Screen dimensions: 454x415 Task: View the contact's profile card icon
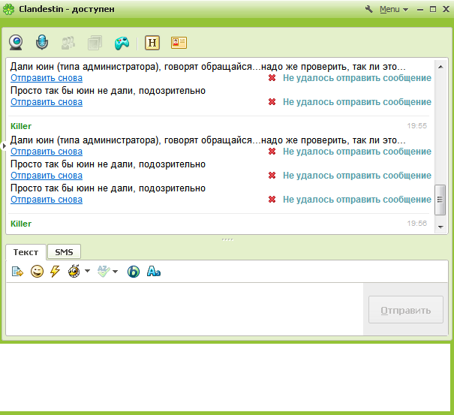point(179,43)
